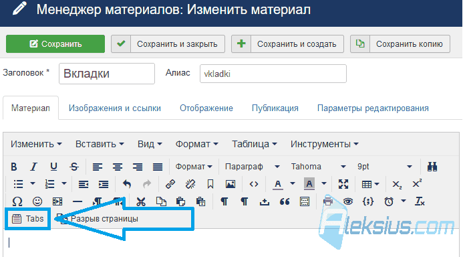Cut the selected content
The width and height of the screenshot is (463, 257).
(141, 201)
